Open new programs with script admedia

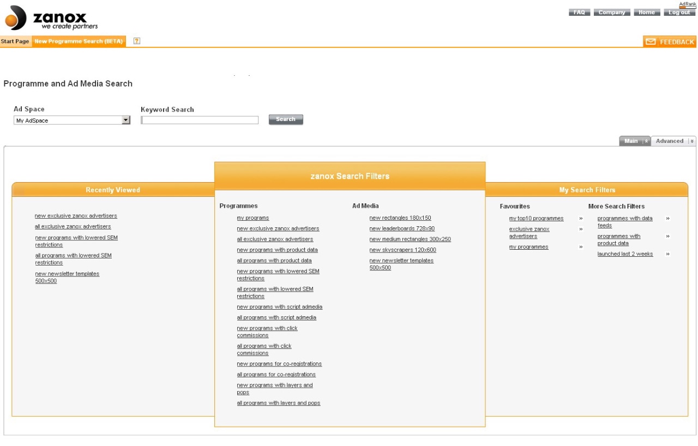click(x=279, y=307)
